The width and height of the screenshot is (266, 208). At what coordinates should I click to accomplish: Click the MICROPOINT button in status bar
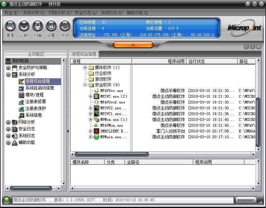(x=246, y=200)
